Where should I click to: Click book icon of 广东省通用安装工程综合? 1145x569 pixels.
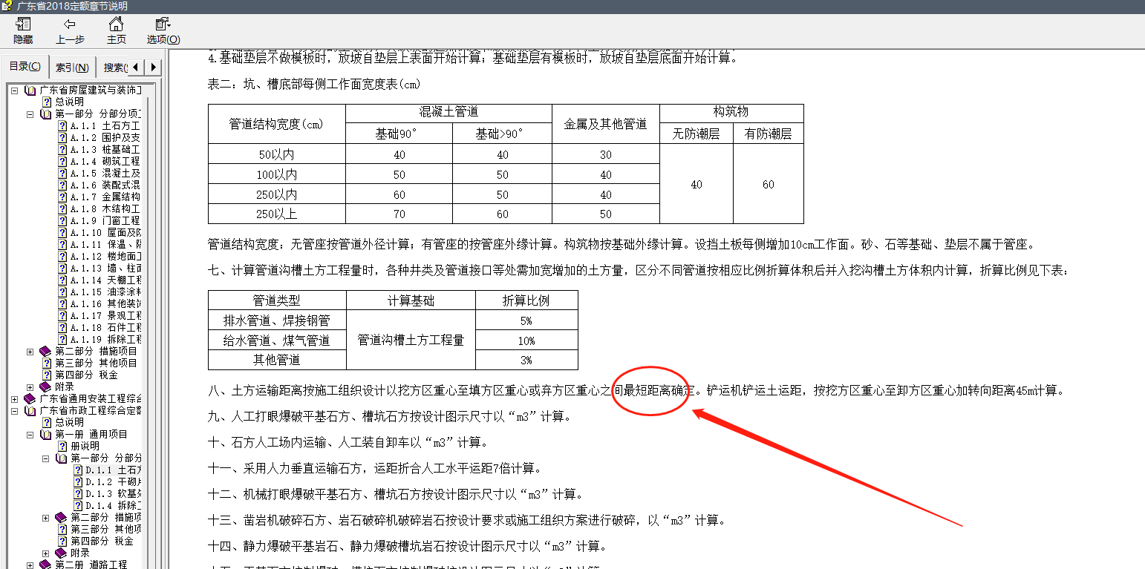tap(30, 398)
